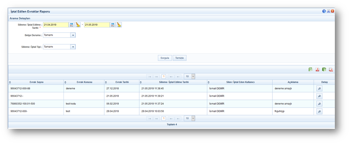Image resolution: width=350 pixels, height=144 pixels.
Task: Go to previous page in bottom paginator
Action: [x=157, y=118]
